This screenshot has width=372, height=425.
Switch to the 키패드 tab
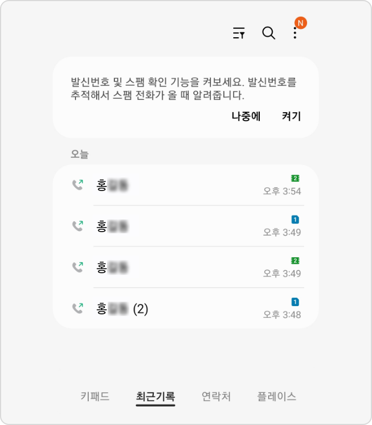click(95, 397)
